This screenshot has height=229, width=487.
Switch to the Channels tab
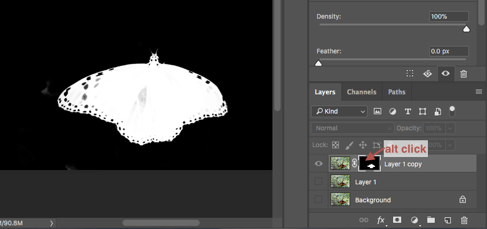coord(361,92)
